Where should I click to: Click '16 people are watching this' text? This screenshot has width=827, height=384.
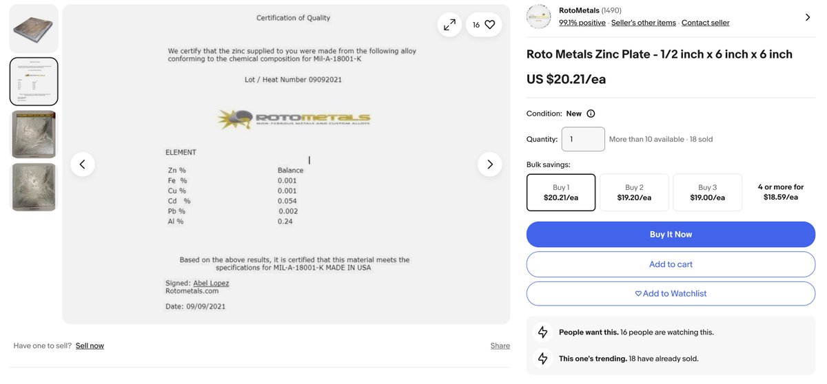click(667, 332)
